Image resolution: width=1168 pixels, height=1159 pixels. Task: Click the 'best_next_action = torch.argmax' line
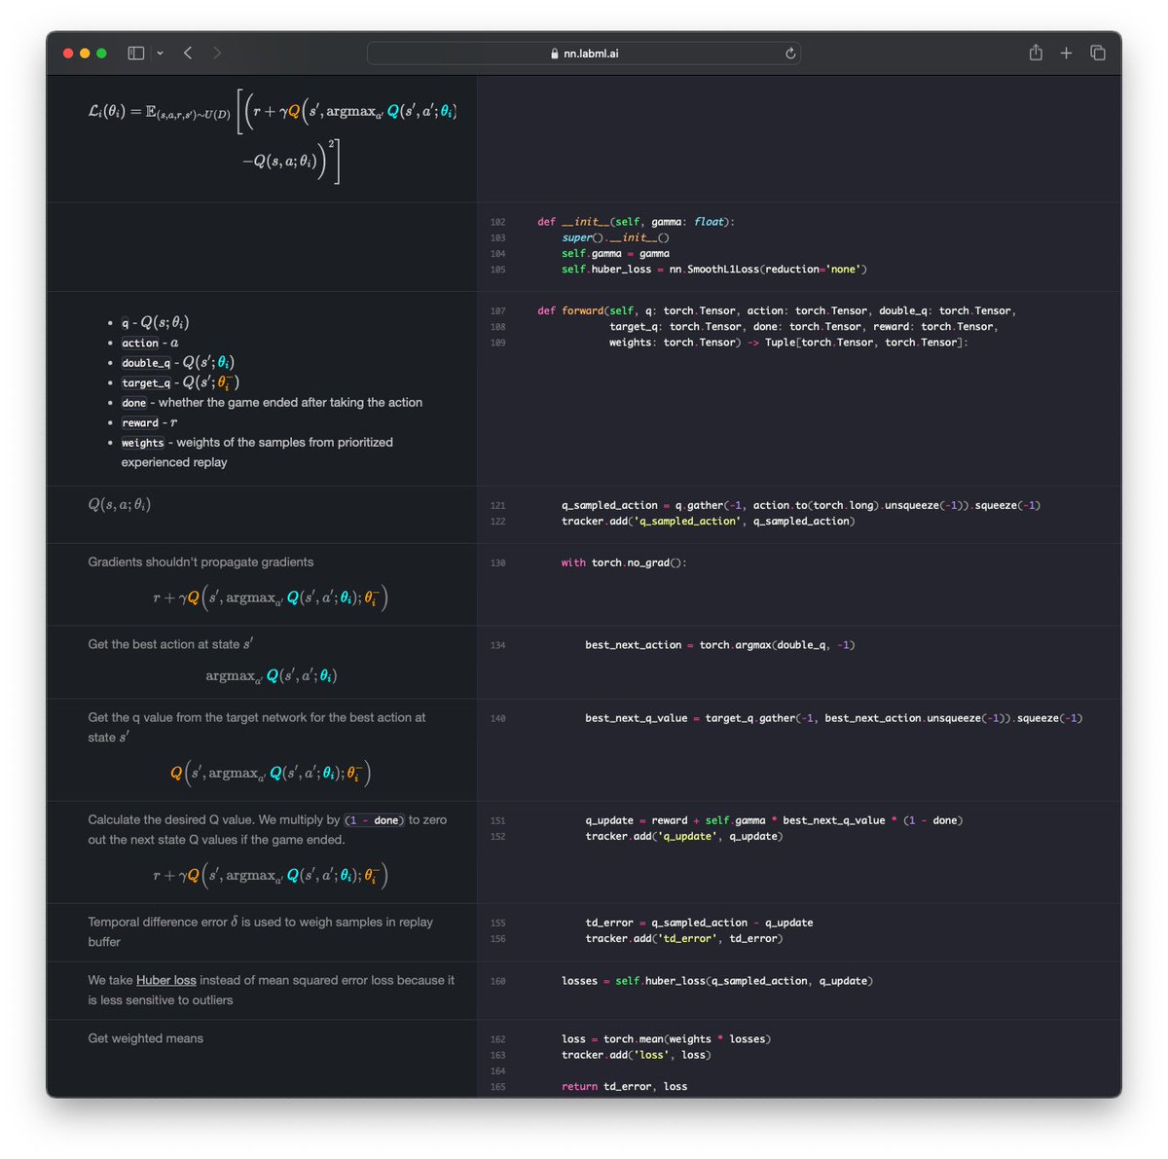tap(720, 645)
